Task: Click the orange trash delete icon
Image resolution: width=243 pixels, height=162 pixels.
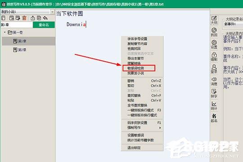Action: [24, 18]
